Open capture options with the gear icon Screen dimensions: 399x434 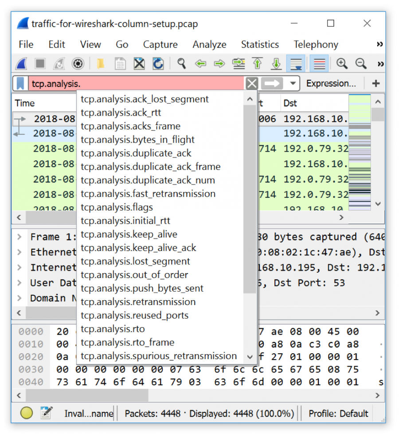tap(78, 63)
